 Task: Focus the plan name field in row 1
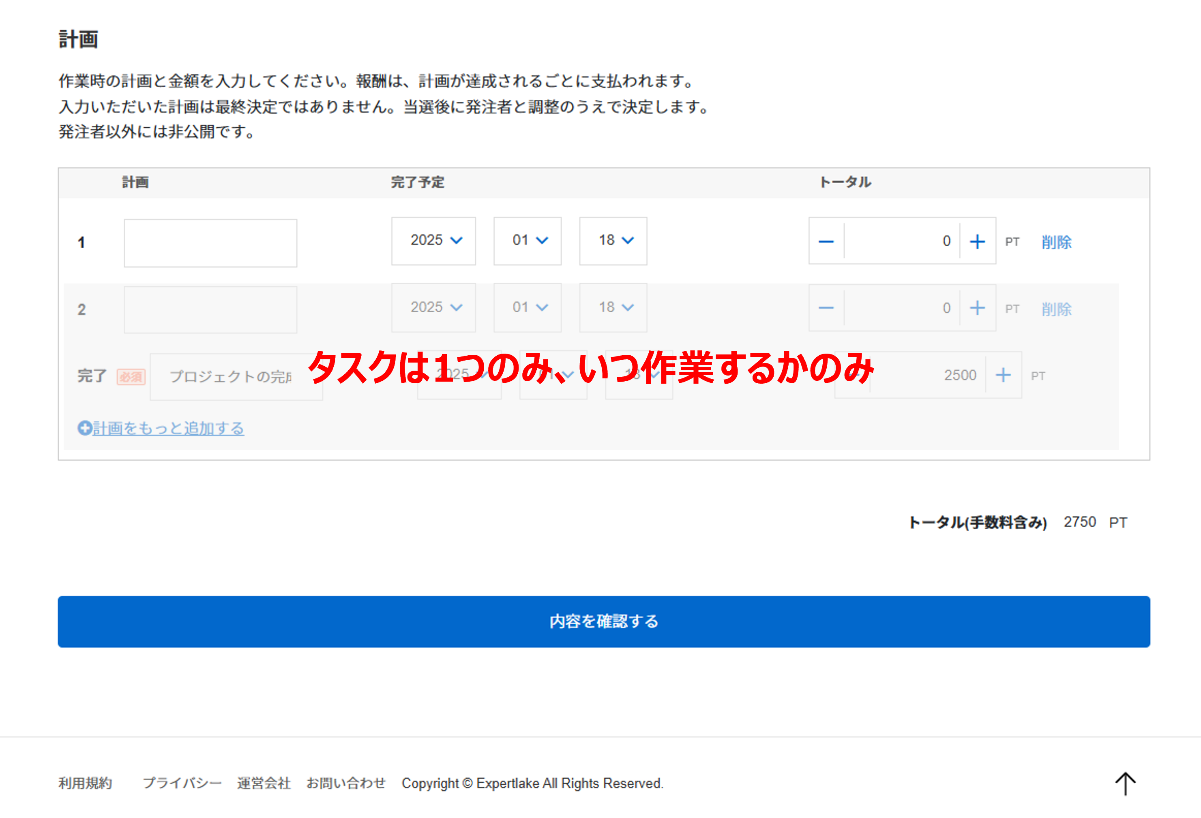pyautogui.click(x=210, y=243)
